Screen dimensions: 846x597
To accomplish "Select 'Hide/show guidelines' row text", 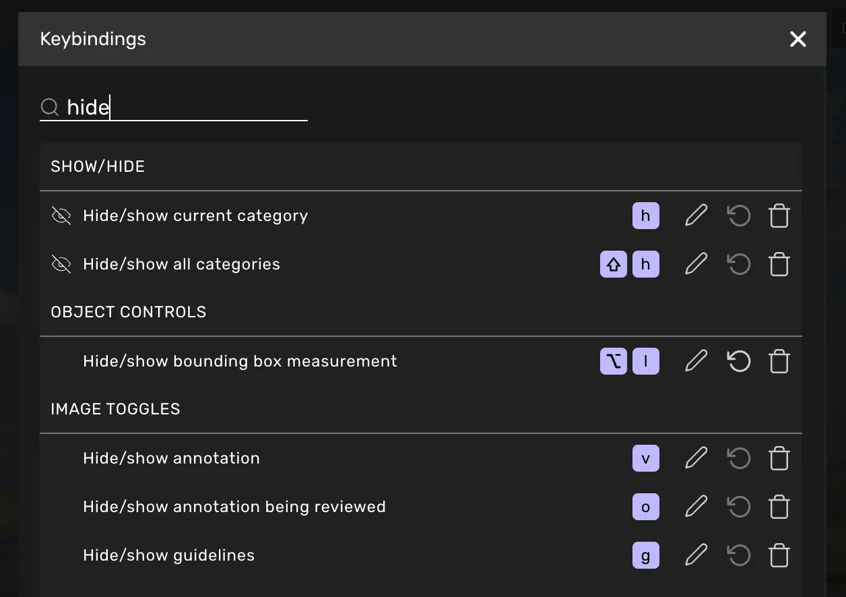I will click(x=169, y=555).
